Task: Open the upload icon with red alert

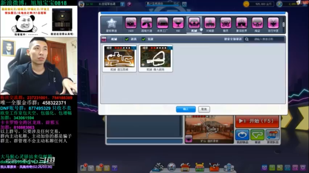Action: click(x=99, y=168)
